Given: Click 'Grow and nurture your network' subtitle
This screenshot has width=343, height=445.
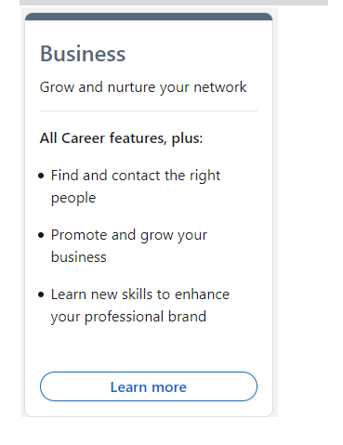Looking at the screenshot, I should click(143, 87).
